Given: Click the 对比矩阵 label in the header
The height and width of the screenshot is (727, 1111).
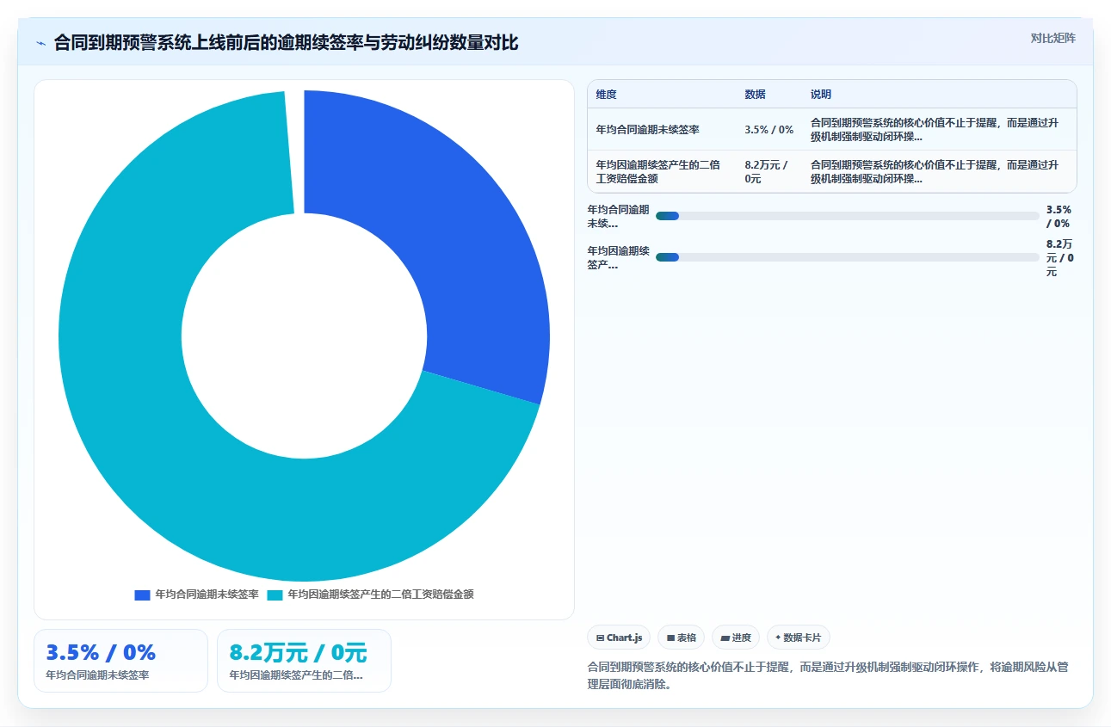Looking at the screenshot, I should (1053, 38).
